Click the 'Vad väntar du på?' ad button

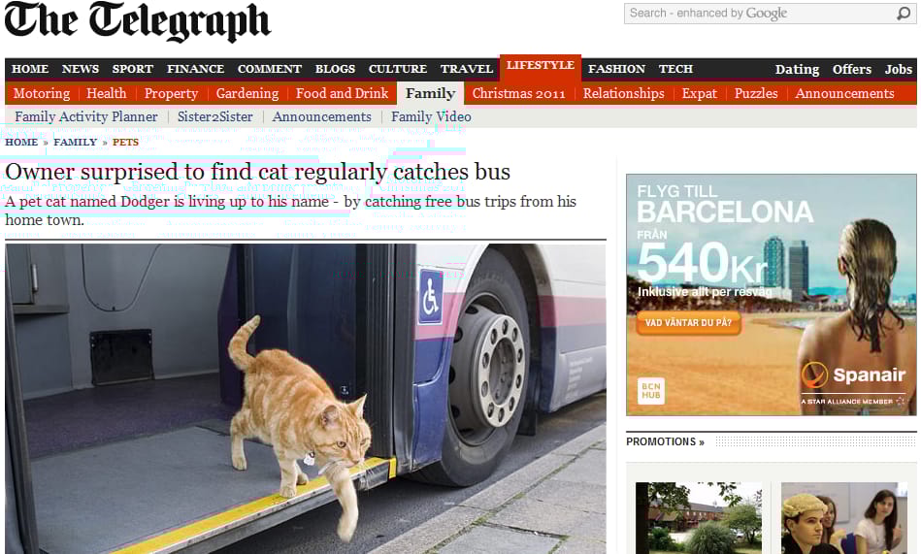688,322
